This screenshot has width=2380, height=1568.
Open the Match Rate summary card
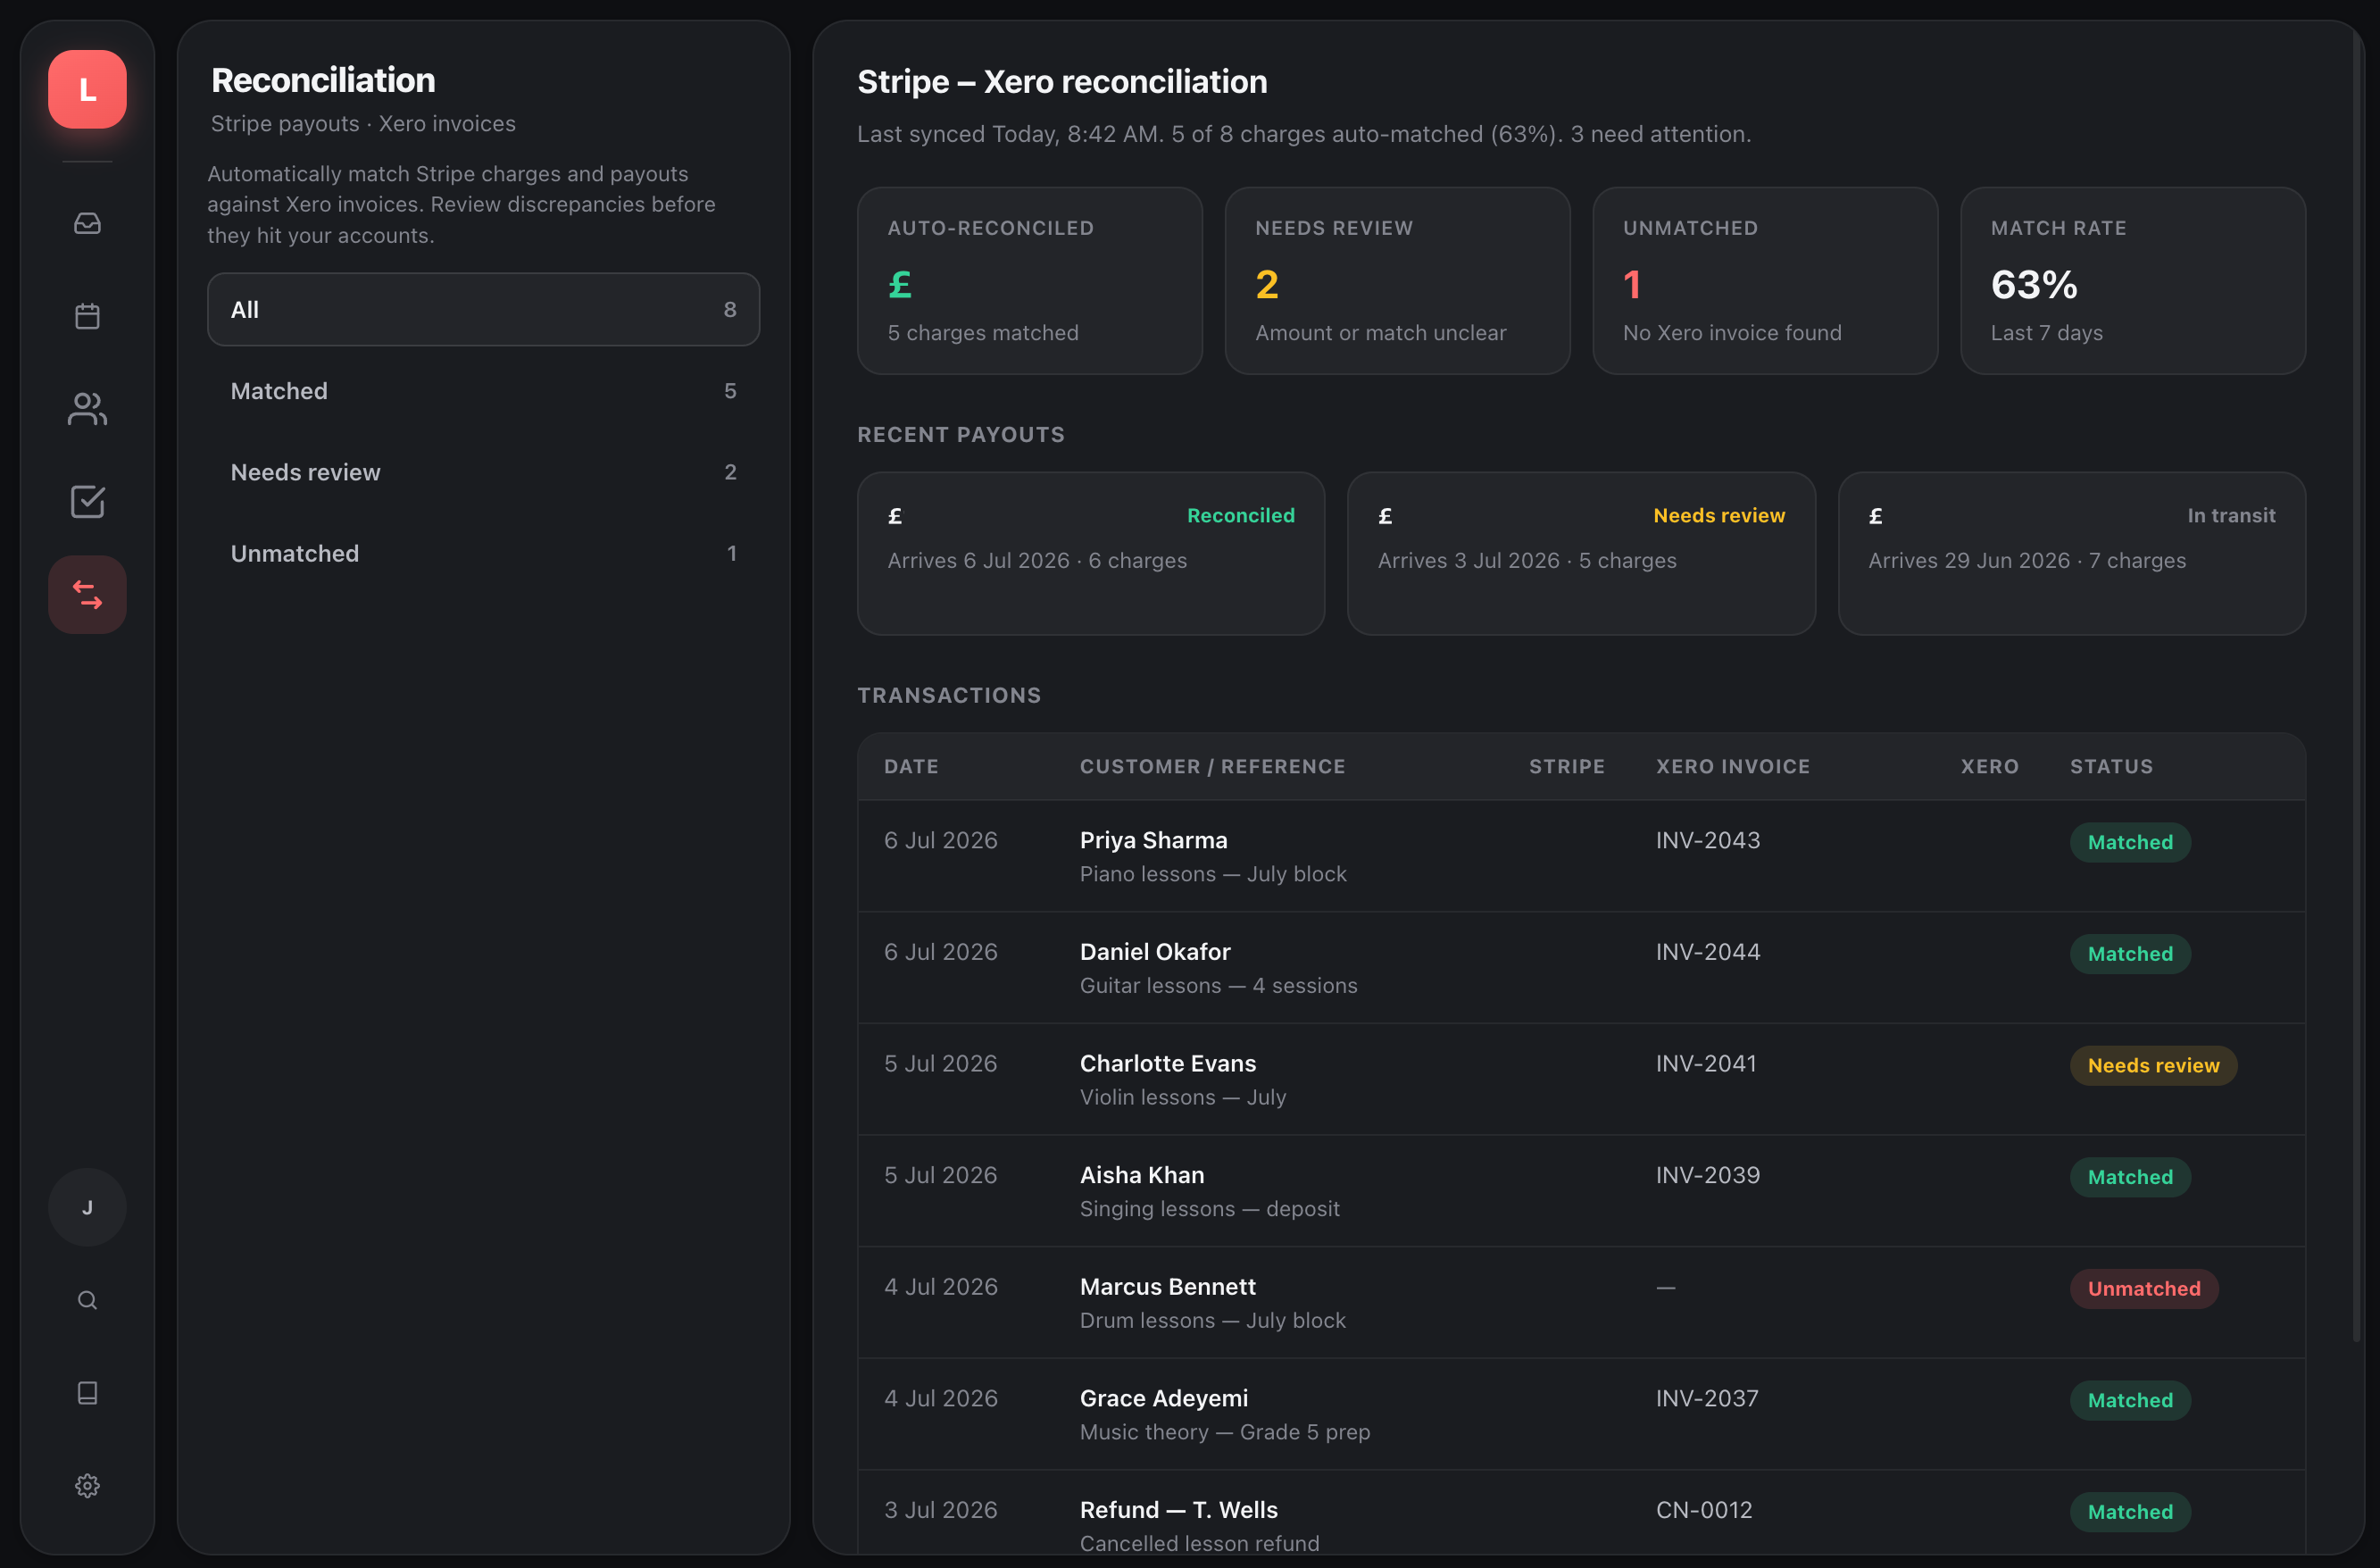pos(2133,281)
